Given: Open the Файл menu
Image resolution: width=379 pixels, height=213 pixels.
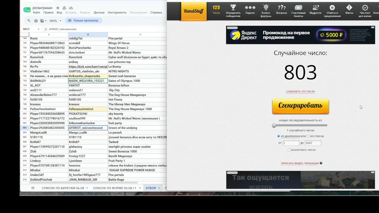Looking at the screenshot, I should (36, 13).
